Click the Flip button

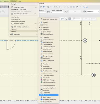click(x=75, y=11)
